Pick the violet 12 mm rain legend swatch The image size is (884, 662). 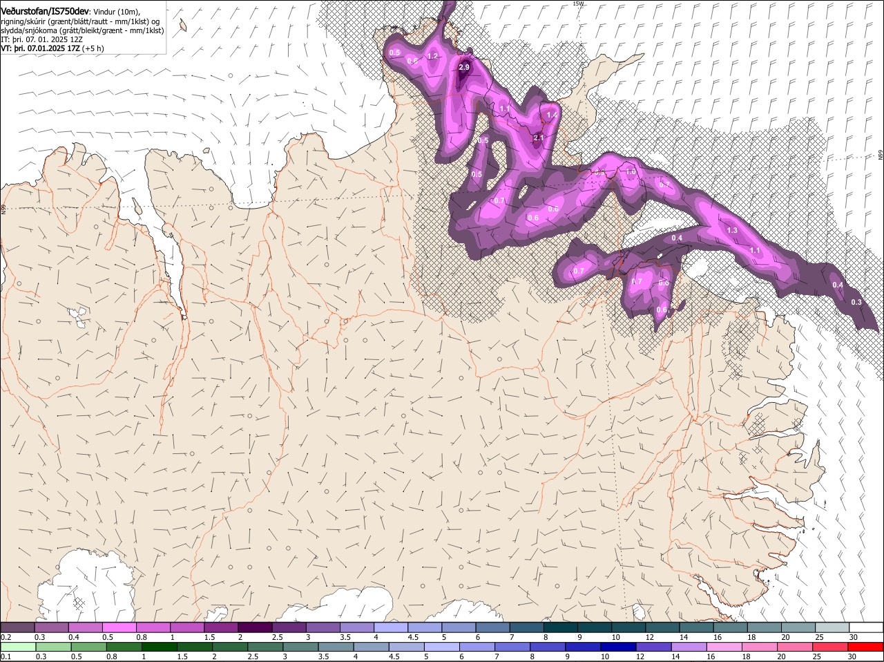653,647
